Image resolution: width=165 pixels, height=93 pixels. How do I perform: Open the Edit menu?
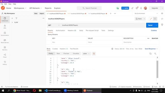(6, 4)
